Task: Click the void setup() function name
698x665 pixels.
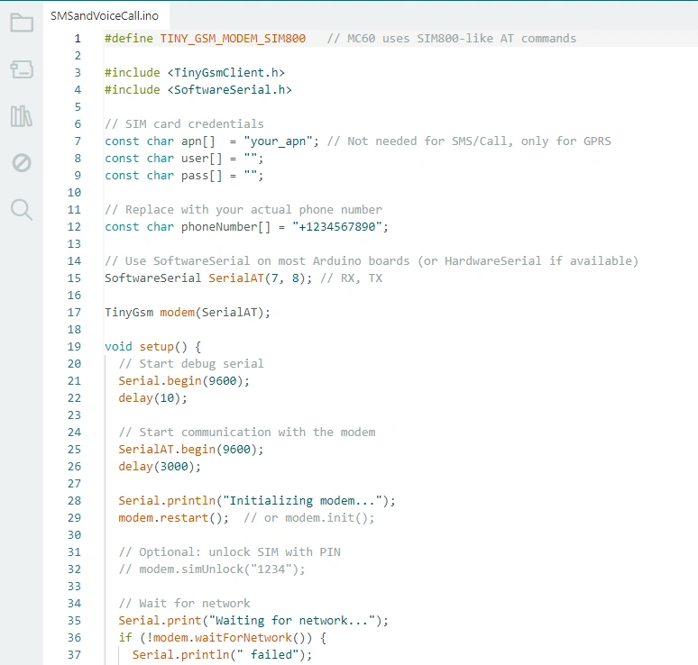Action: point(157,347)
